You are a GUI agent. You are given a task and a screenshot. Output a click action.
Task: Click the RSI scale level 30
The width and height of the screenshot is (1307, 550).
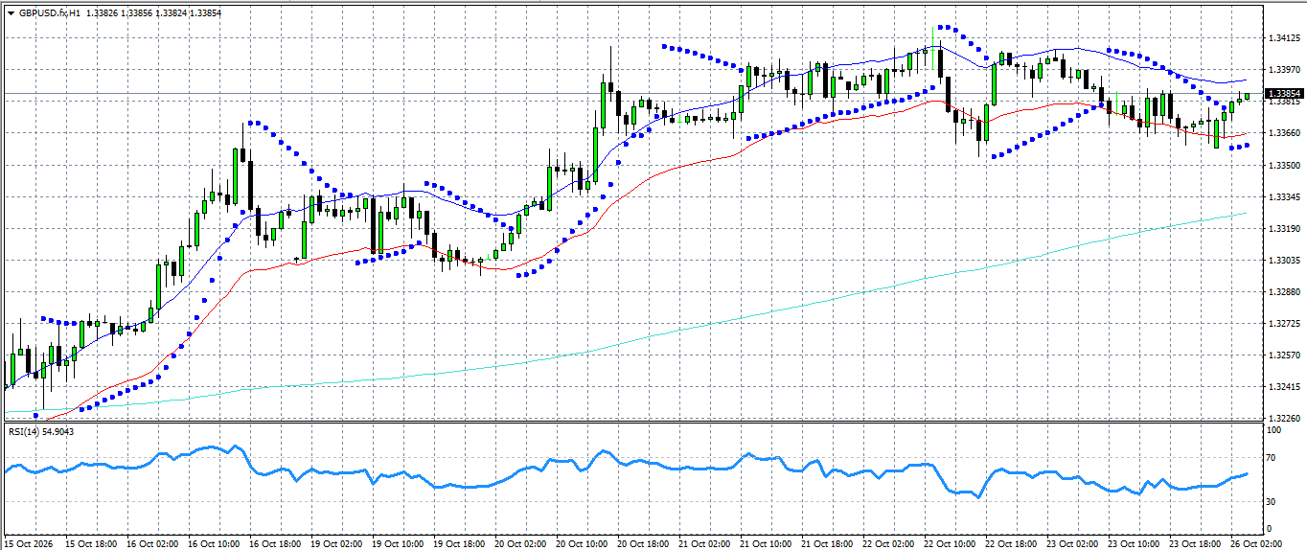tap(1273, 501)
